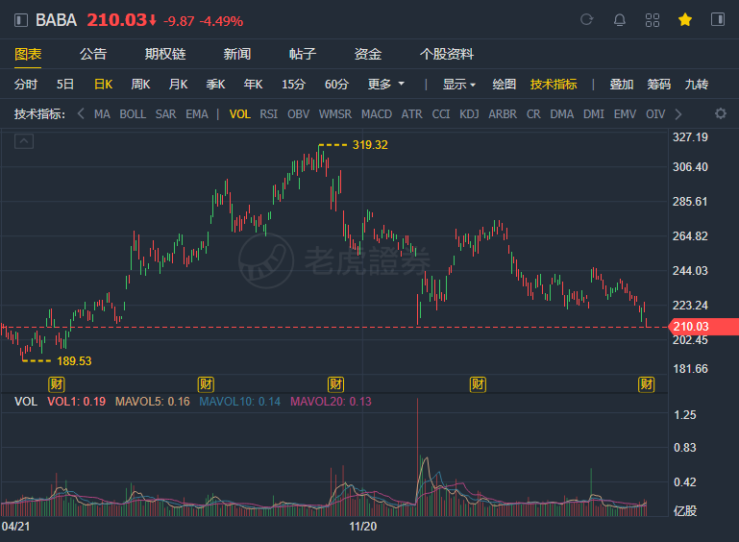
Task: Click the 319.32 high price label
Action: point(370,145)
